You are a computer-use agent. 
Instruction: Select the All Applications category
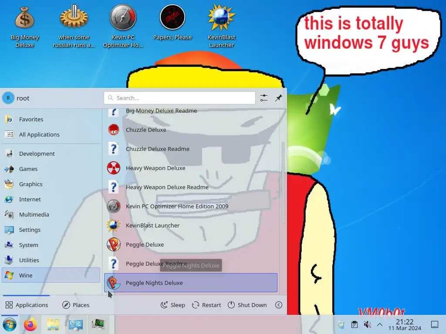coord(51,135)
